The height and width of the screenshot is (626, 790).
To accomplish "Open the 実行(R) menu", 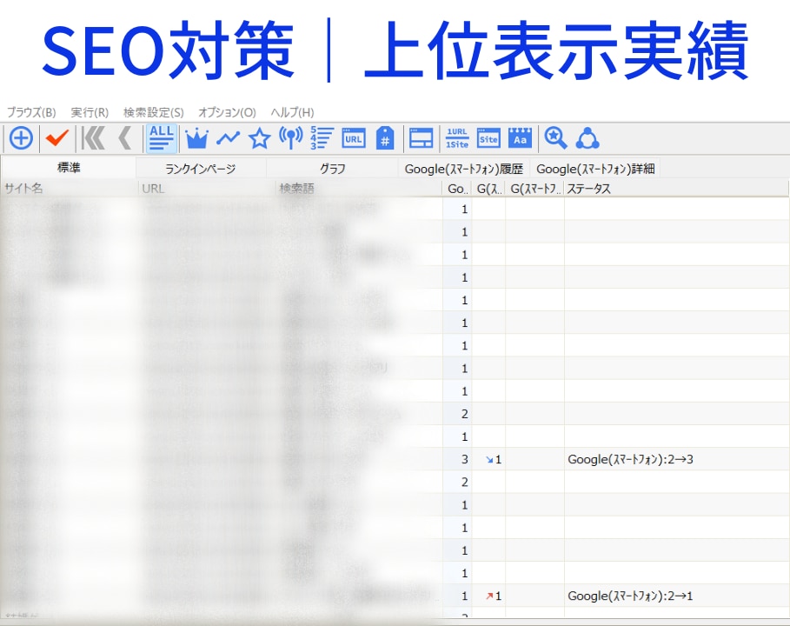I will (90, 112).
